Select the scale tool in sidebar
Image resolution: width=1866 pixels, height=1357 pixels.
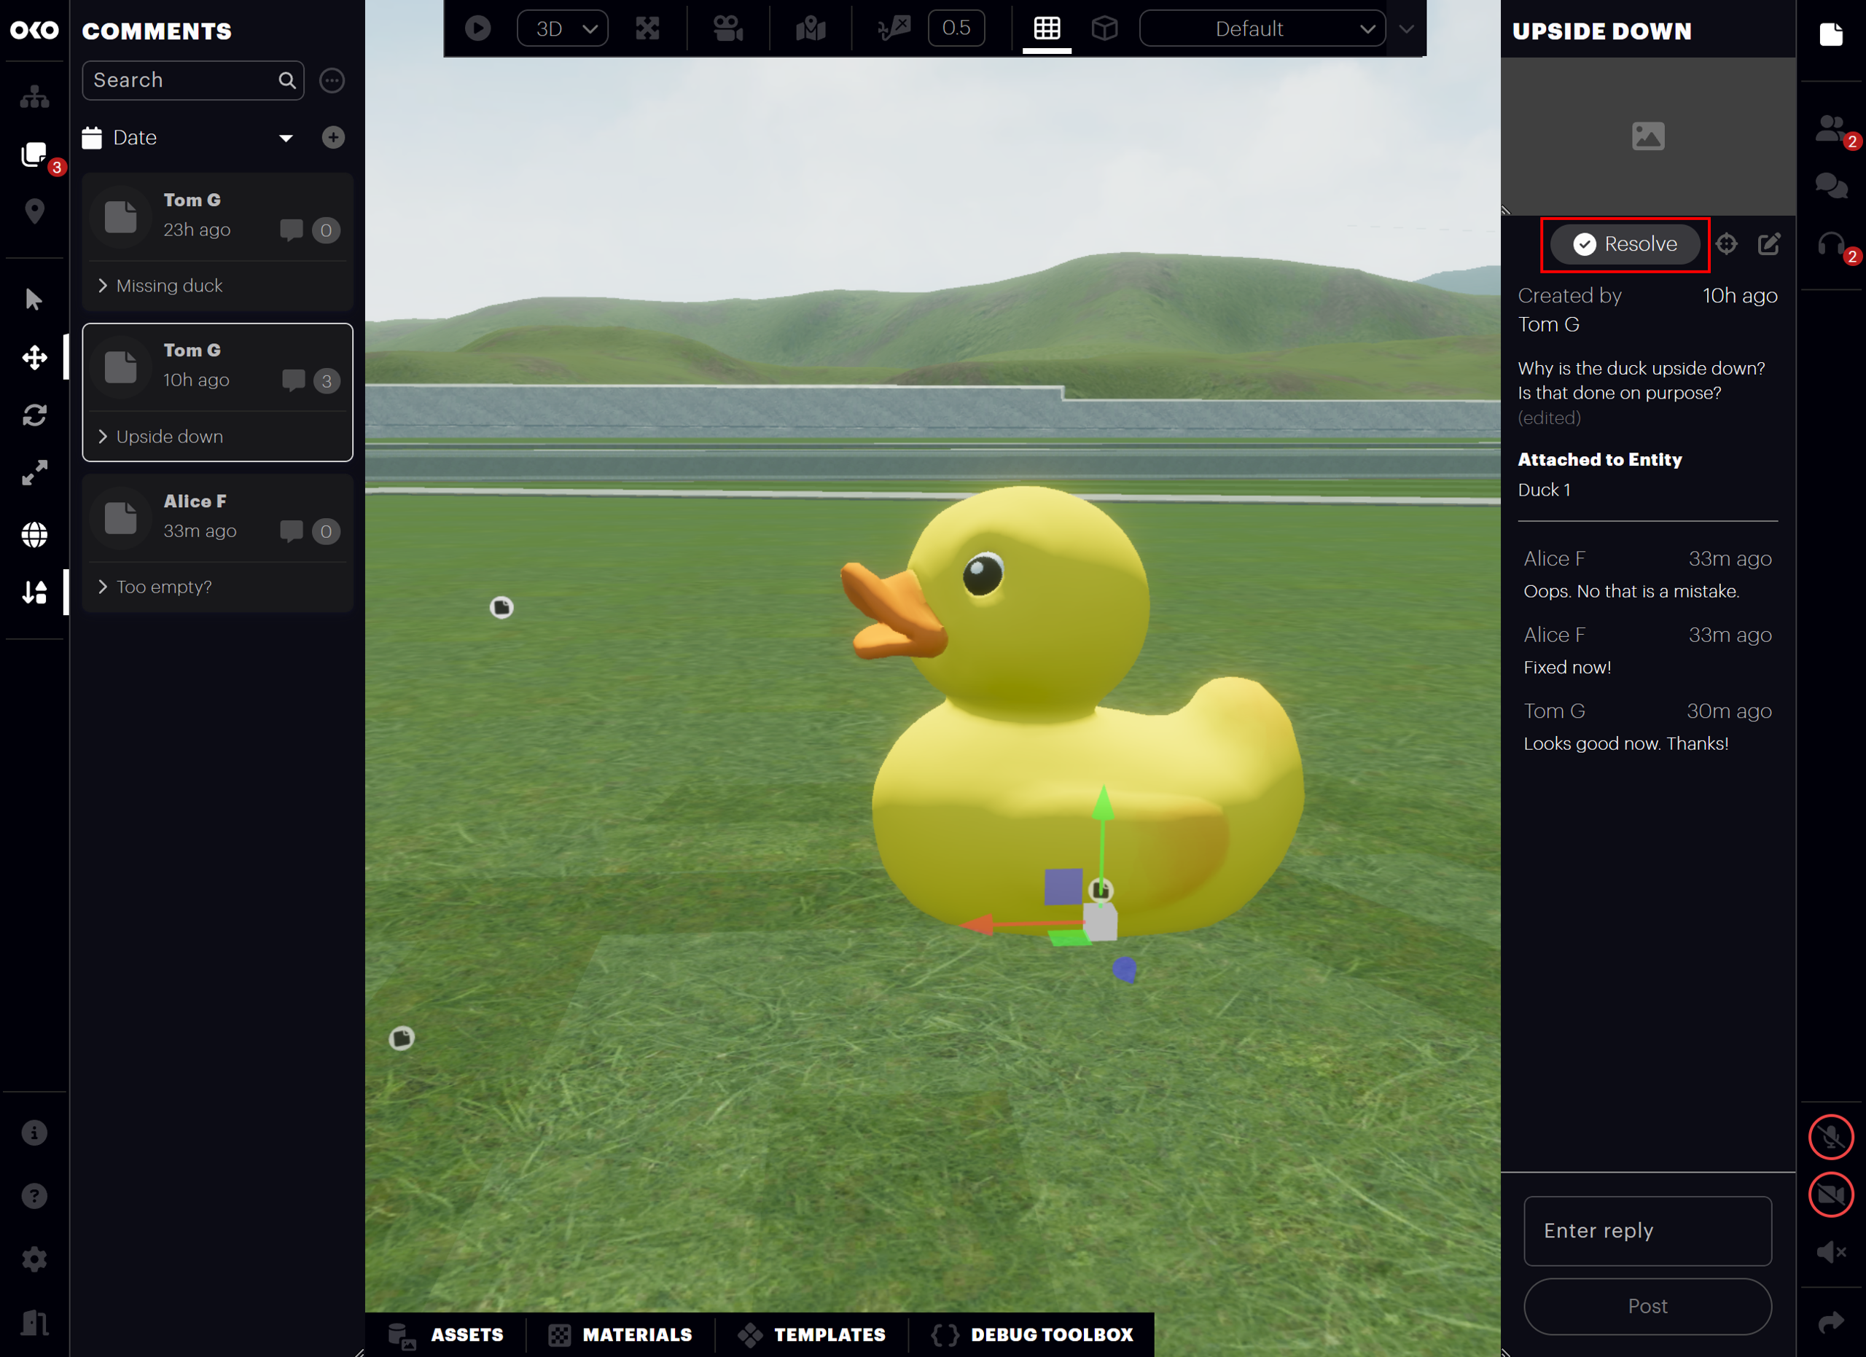click(x=34, y=473)
